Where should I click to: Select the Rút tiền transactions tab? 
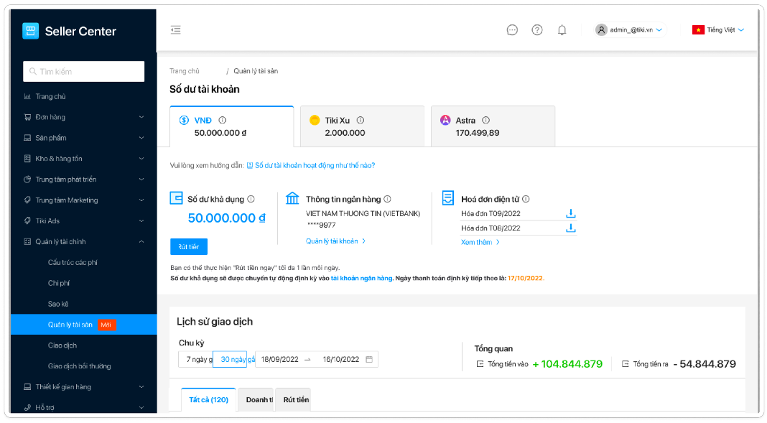(x=292, y=399)
